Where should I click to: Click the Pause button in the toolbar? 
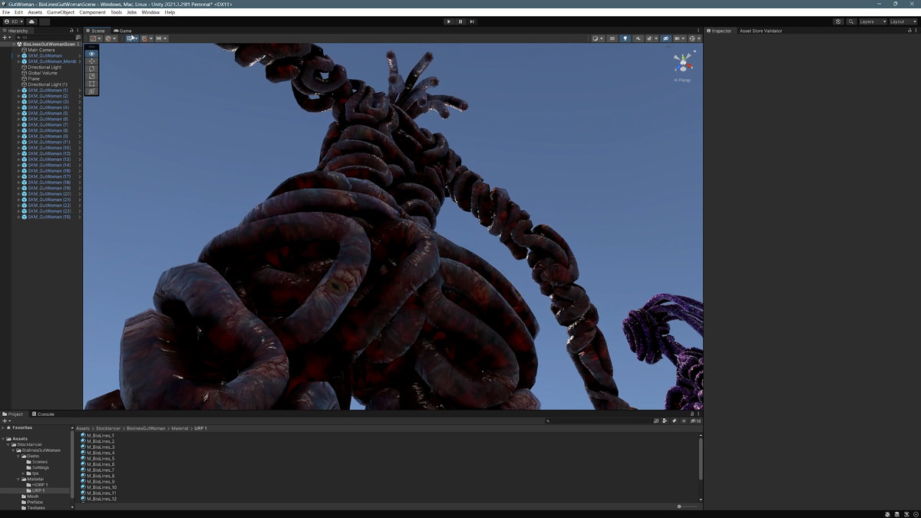click(460, 21)
